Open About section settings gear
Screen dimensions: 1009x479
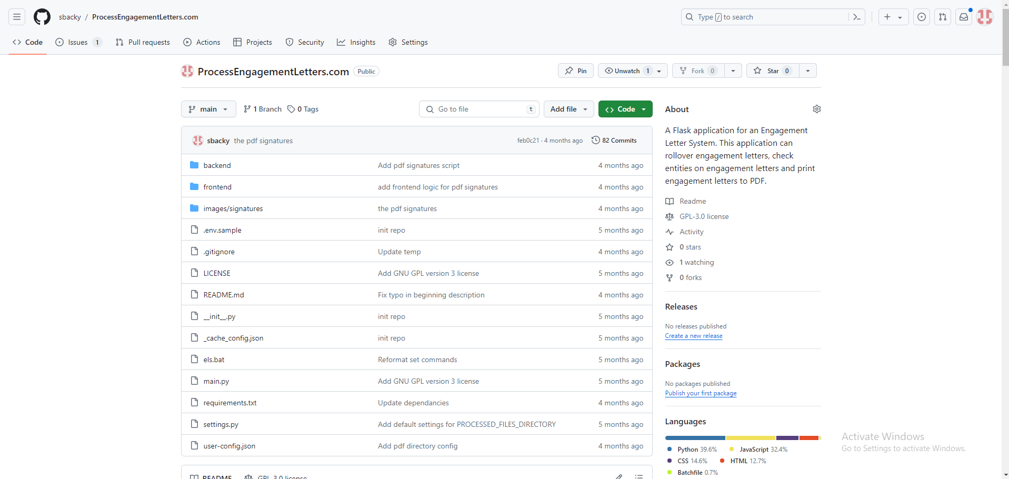click(x=816, y=109)
